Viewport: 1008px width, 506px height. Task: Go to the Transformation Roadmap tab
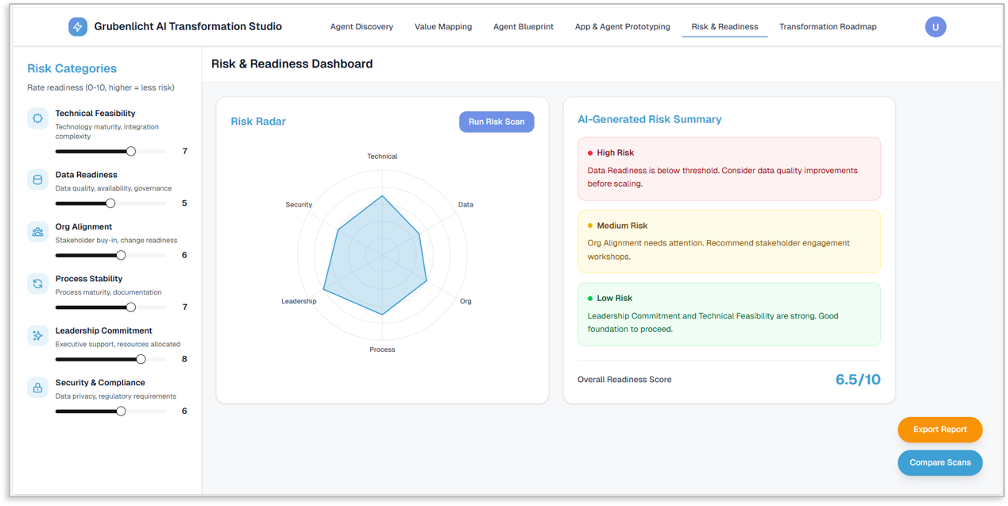point(828,27)
